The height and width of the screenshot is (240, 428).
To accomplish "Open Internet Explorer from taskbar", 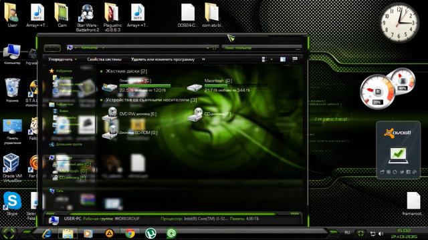I will [x=47, y=233].
